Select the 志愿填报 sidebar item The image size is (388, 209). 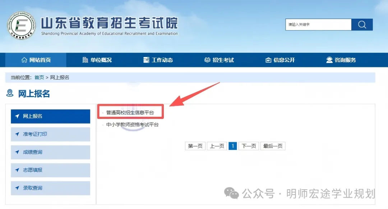tap(51, 170)
